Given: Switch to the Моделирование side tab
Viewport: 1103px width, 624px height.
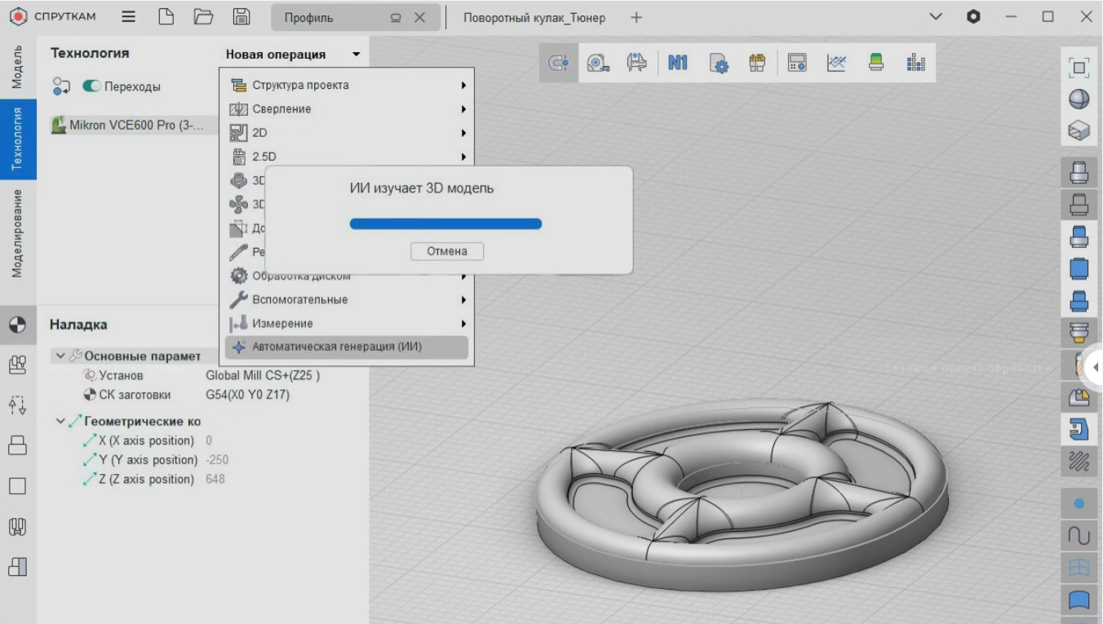Looking at the screenshot, I should tap(17, 234).
